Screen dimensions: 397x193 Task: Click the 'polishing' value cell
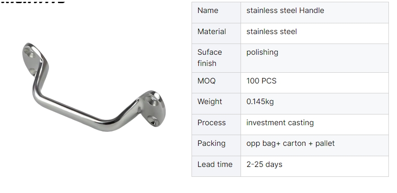pos(314,58)
